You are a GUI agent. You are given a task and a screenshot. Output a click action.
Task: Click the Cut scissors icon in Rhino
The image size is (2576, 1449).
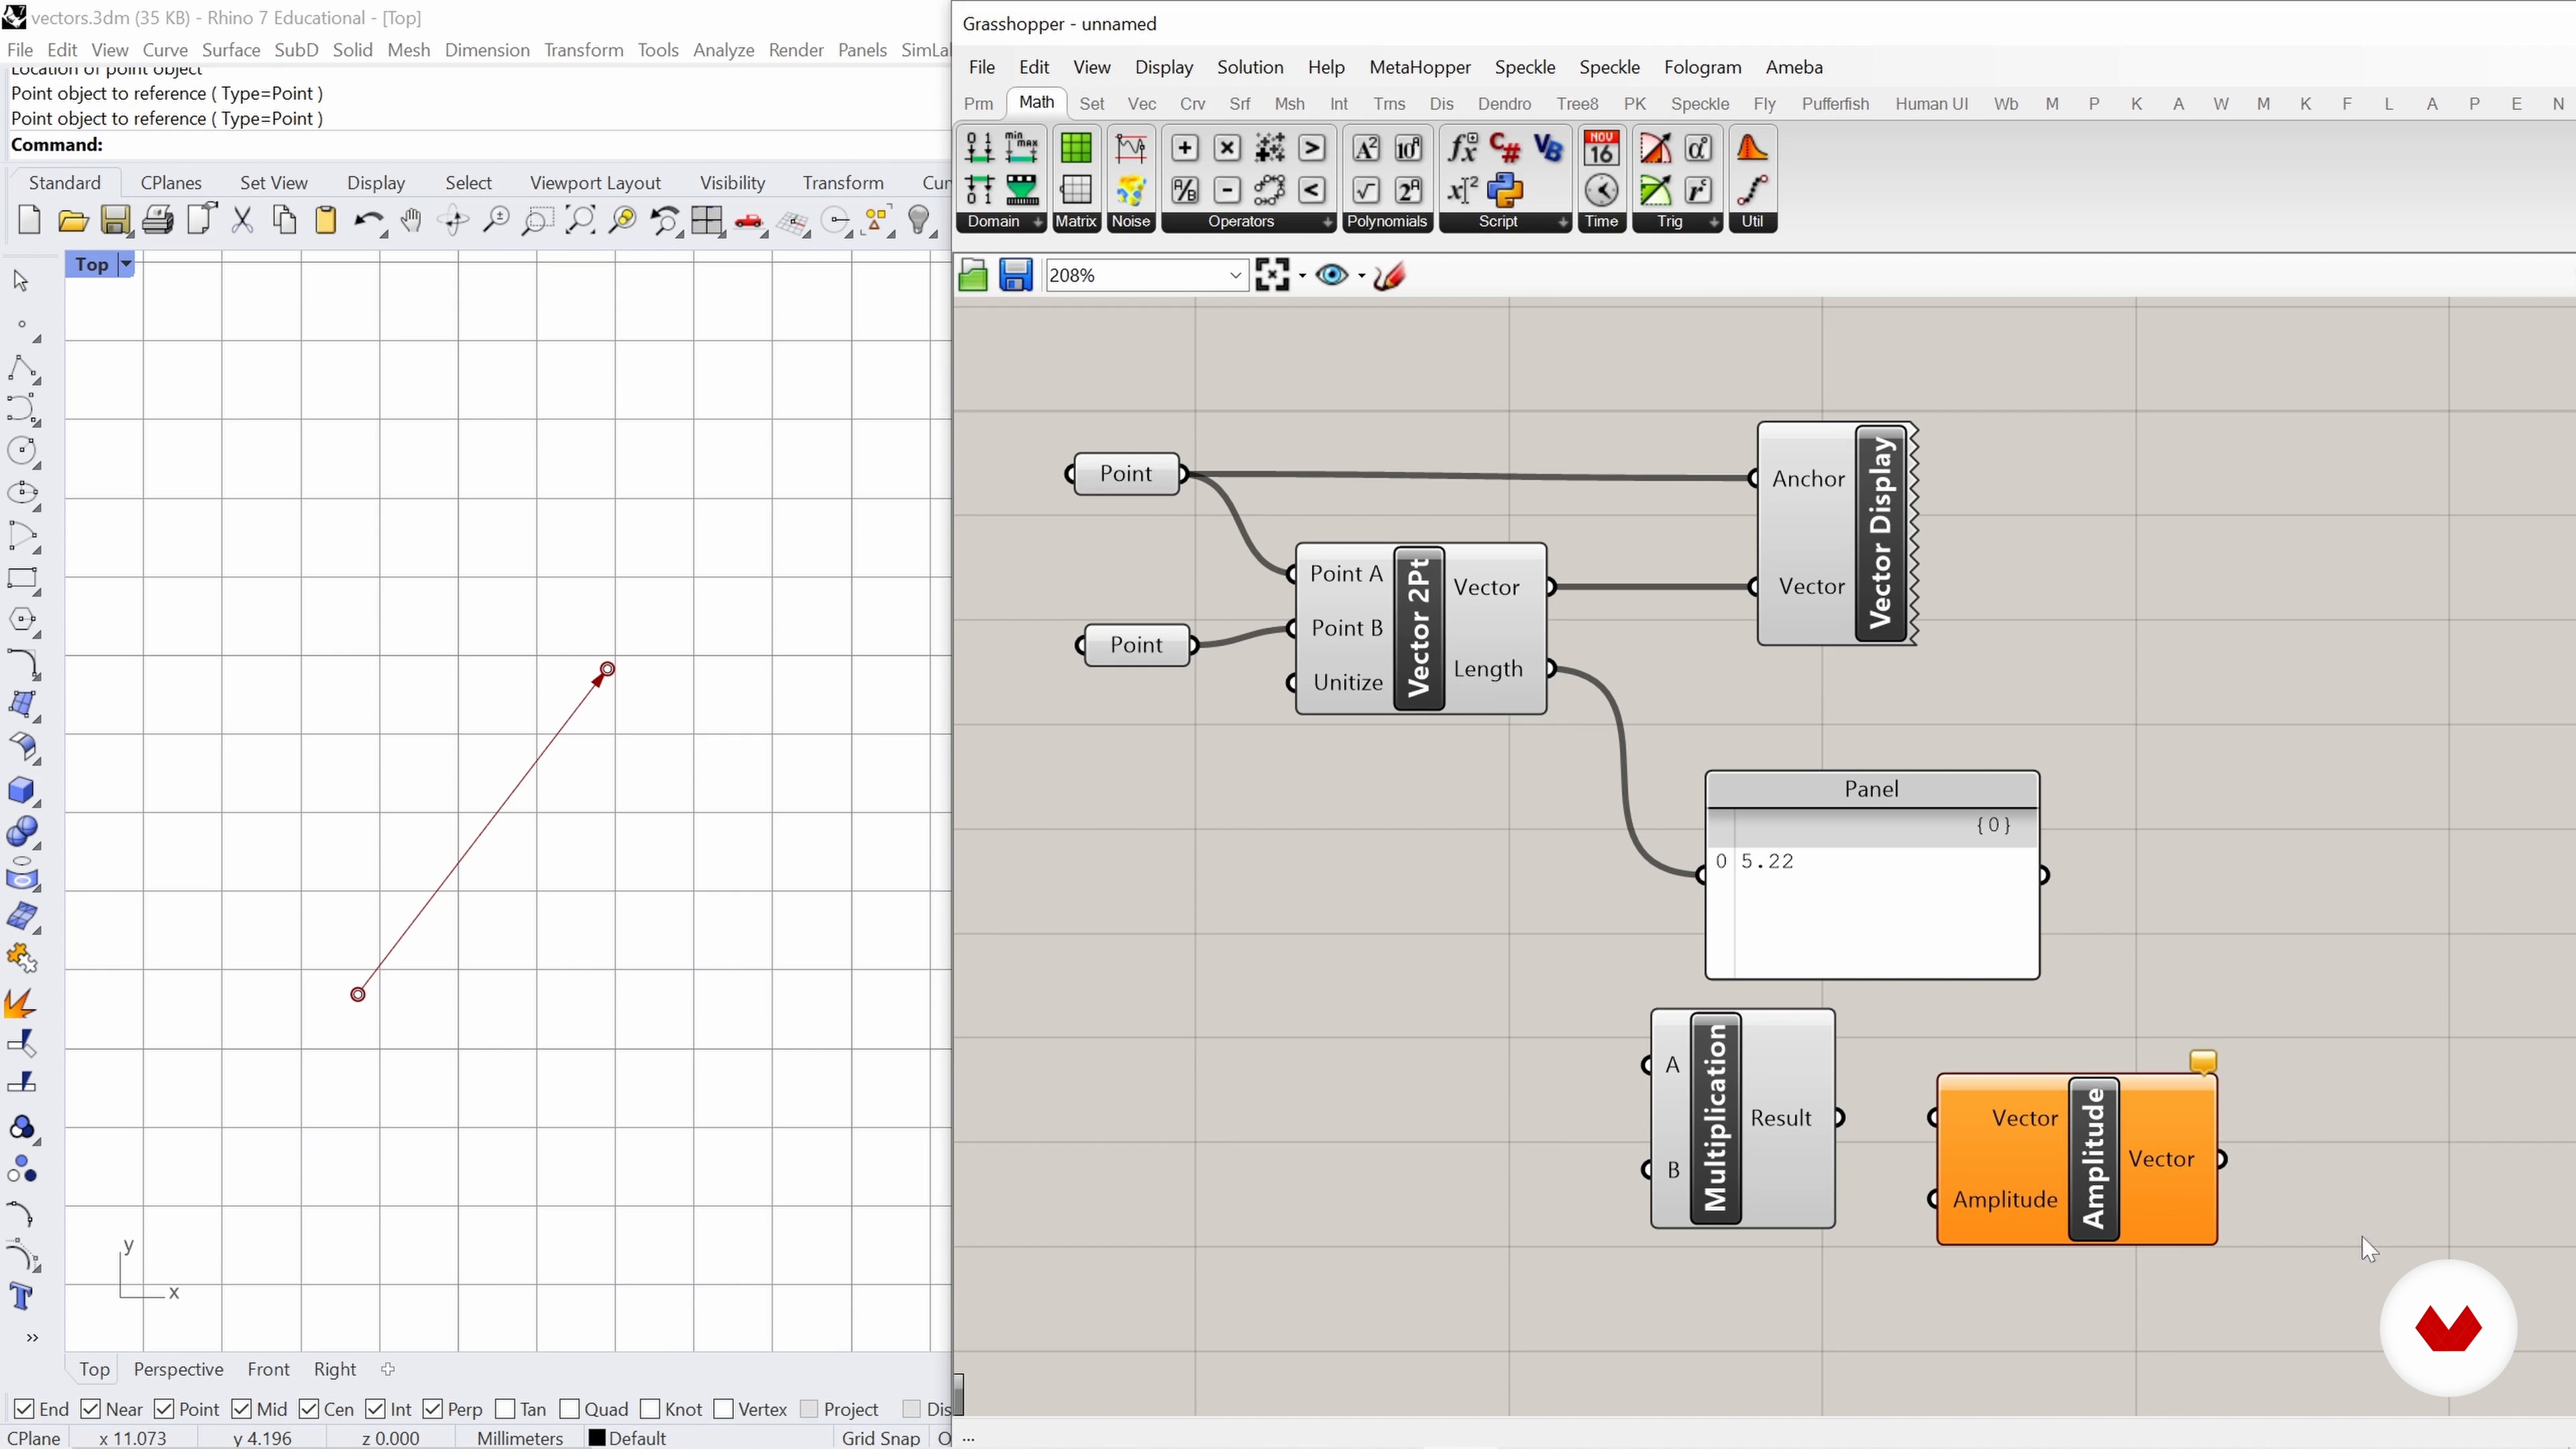(242, 220)
